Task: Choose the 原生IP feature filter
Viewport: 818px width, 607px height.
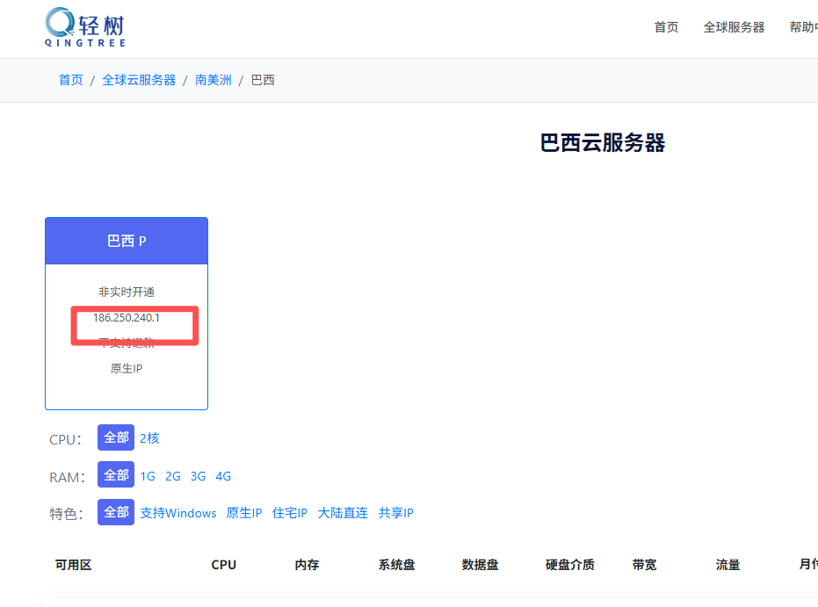Action: [x=244, y=513]
